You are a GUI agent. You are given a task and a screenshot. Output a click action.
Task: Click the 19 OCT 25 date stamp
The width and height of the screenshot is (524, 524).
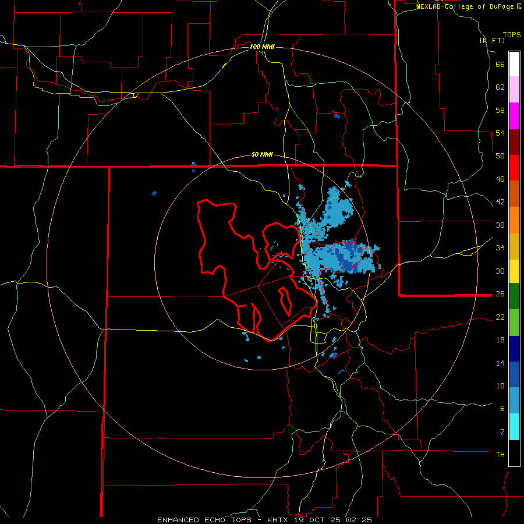click(x=318, y=520)
